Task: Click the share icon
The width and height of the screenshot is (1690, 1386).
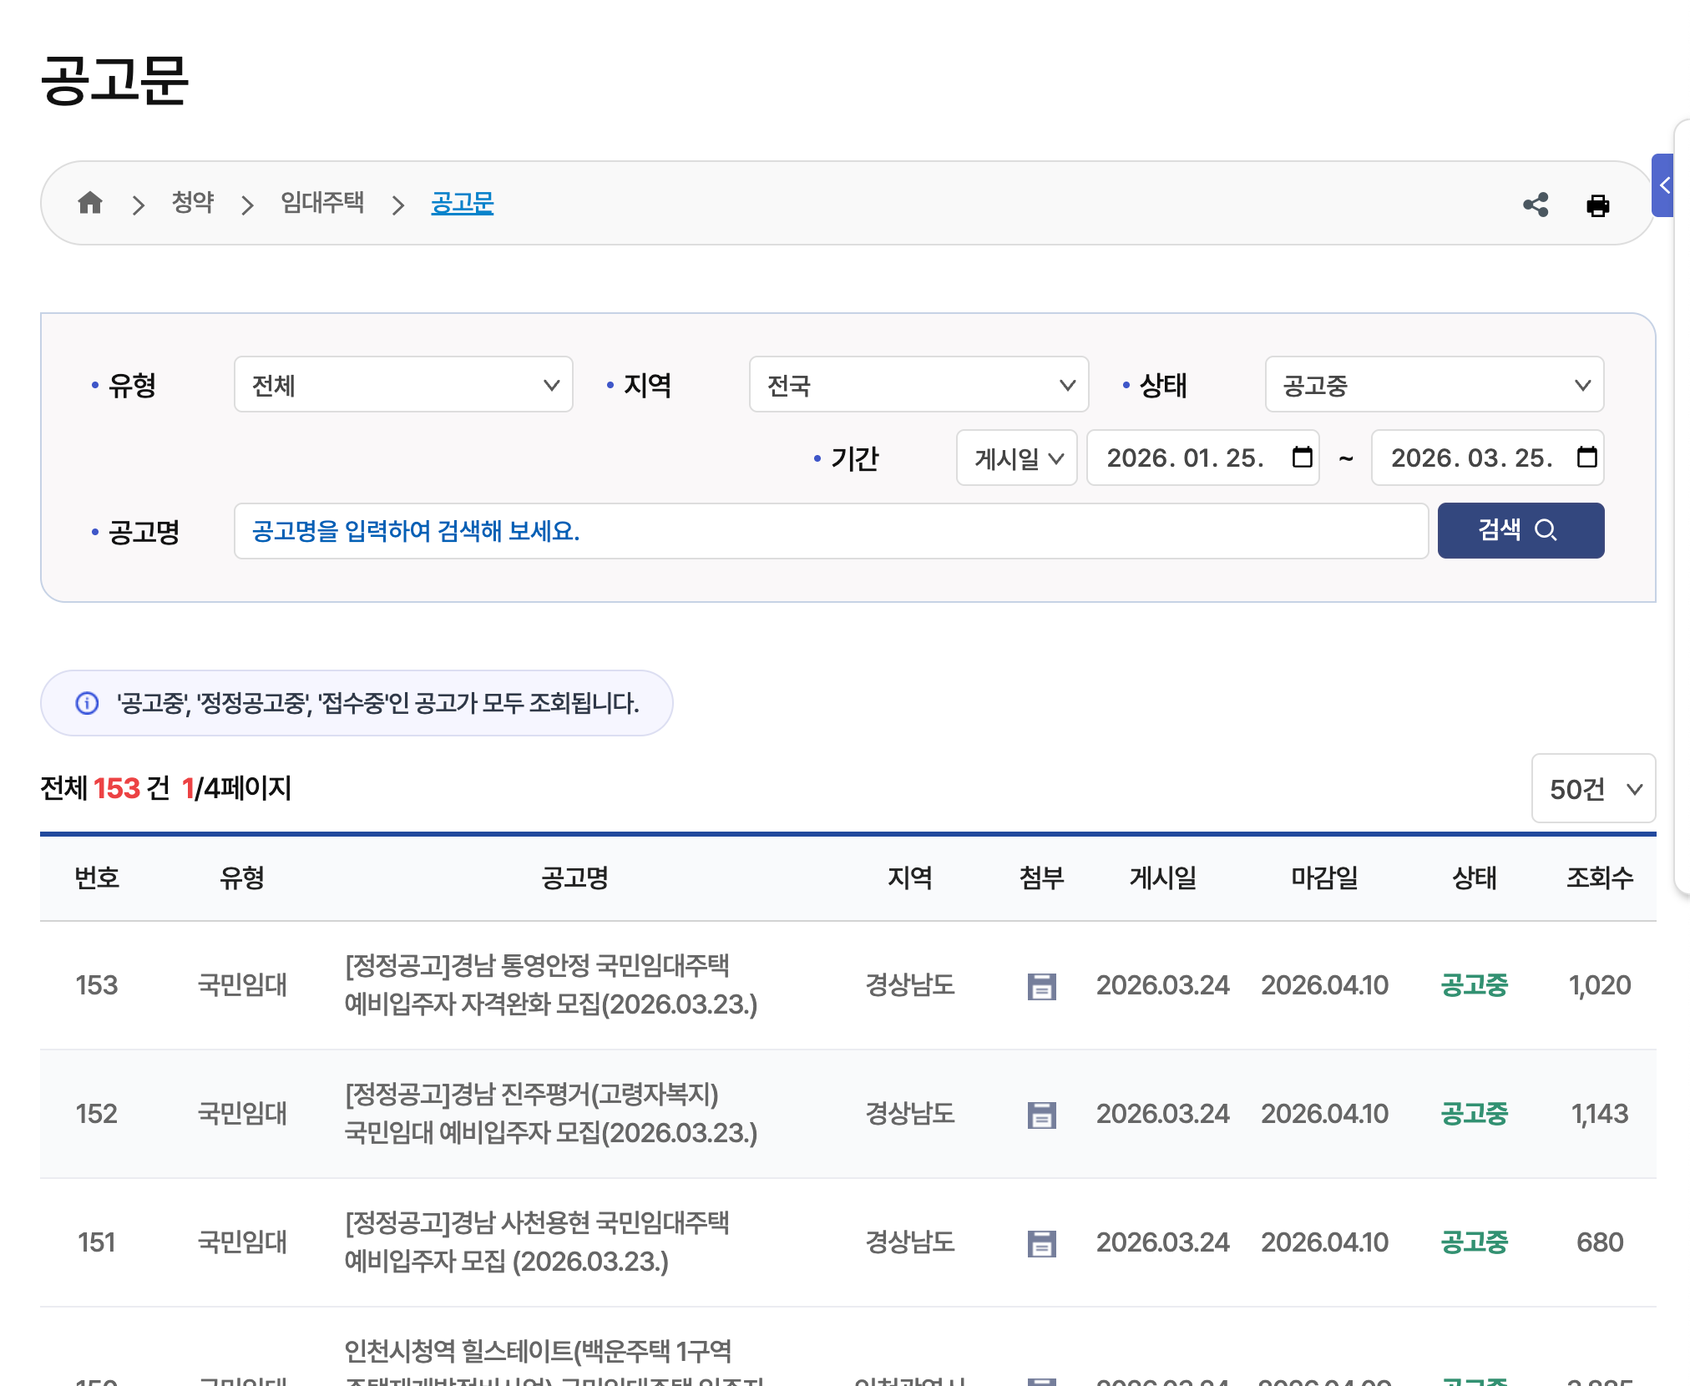Action: coord(1536,205)
